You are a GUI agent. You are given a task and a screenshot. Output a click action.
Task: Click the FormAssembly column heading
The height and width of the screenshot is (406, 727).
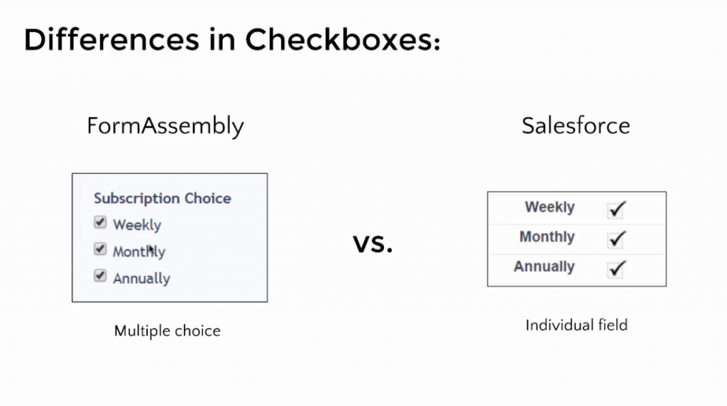point(165,126)
